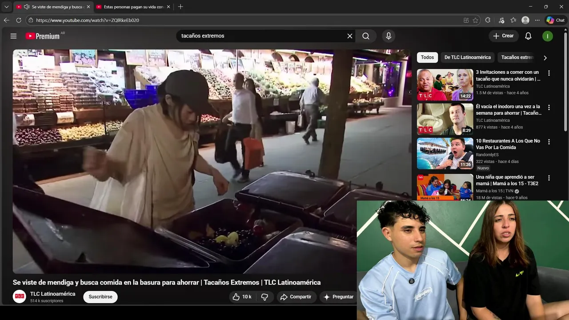Open browser profile avatar

coord(525,20)
